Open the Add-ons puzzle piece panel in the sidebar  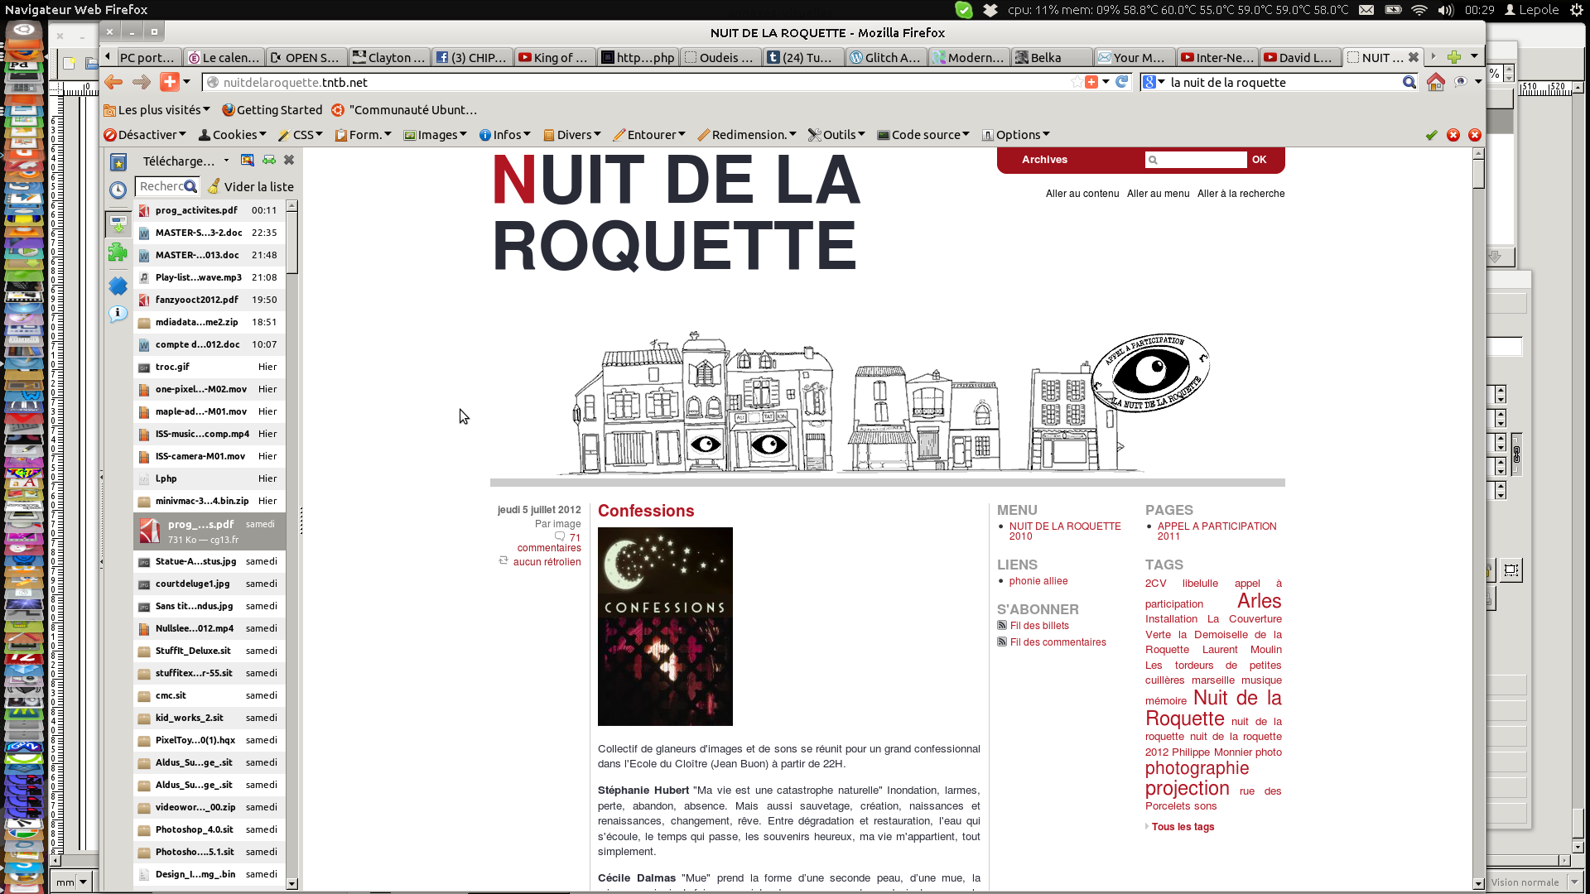click(118, 252)
